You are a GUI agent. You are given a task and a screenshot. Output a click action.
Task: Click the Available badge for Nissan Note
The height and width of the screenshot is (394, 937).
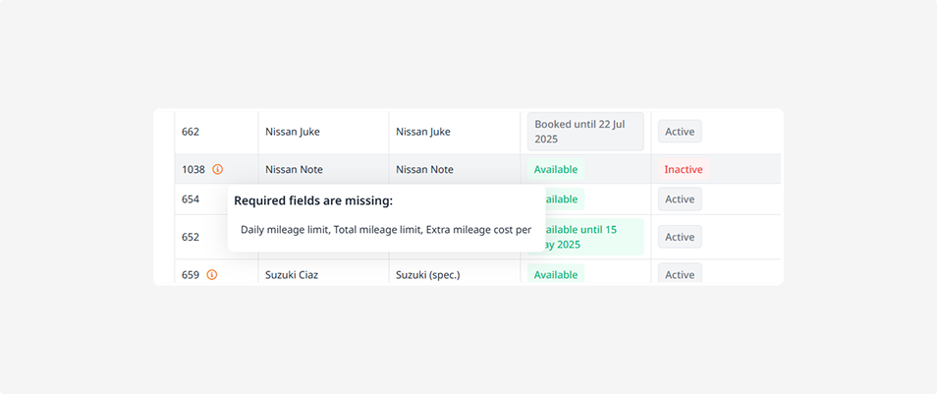[555, 169]
